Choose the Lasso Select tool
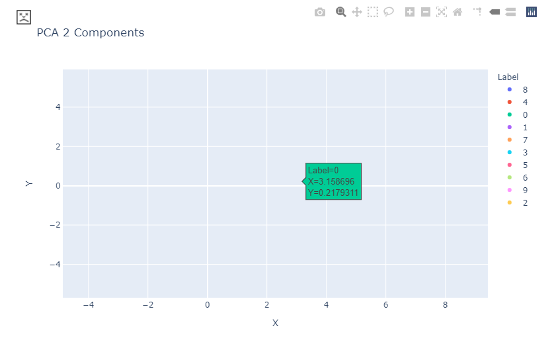The height and width of the screenshot is (348, 552). point(389,12)
